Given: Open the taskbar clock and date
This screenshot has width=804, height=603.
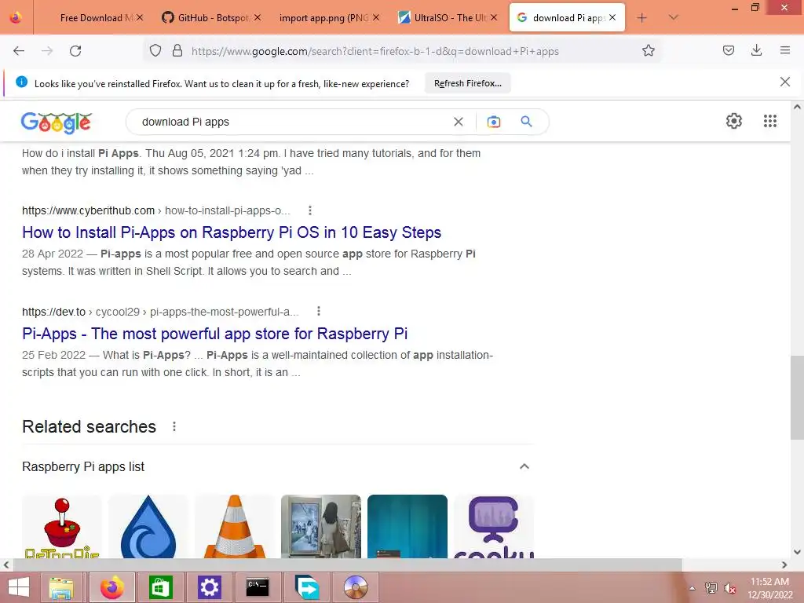Looking at the screenshot, I should 769,588.
